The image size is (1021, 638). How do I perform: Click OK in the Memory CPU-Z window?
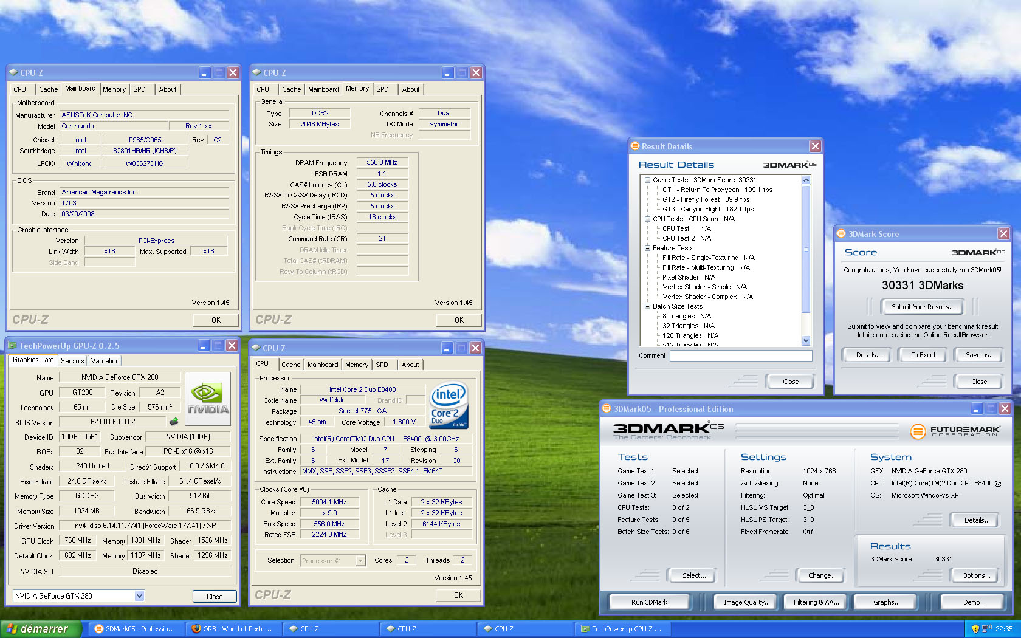click(459, 320)
